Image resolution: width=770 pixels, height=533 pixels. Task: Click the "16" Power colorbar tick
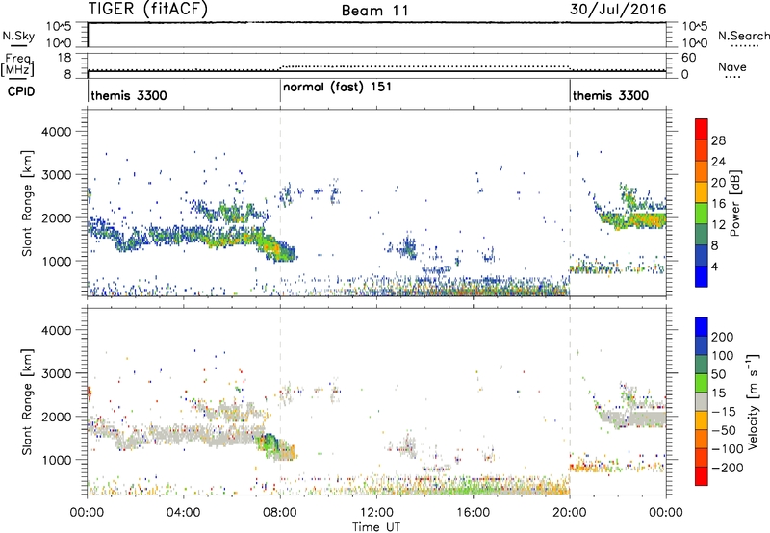coord(718,204)
